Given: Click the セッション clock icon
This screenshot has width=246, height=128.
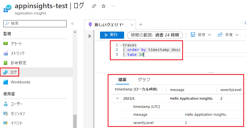Looking at the screenshot, I should tap(6, 114).
